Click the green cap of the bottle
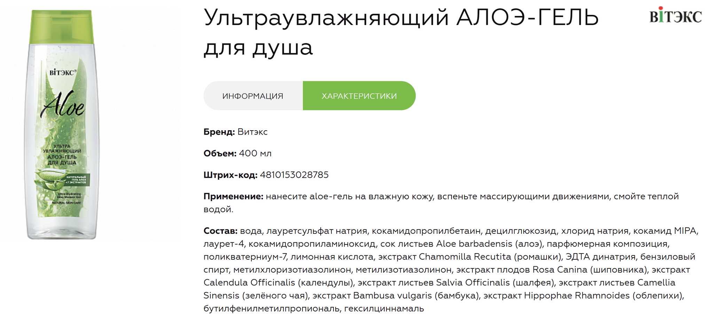713x325 pixels. 62,27
